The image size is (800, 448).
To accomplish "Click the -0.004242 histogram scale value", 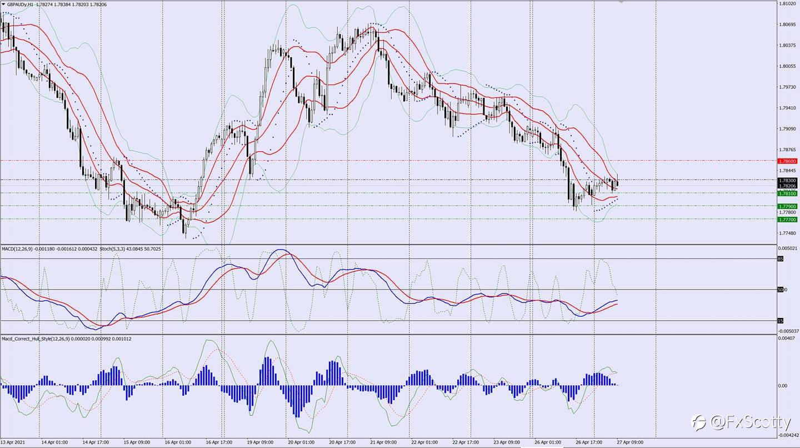I will (x=788, y=436).
